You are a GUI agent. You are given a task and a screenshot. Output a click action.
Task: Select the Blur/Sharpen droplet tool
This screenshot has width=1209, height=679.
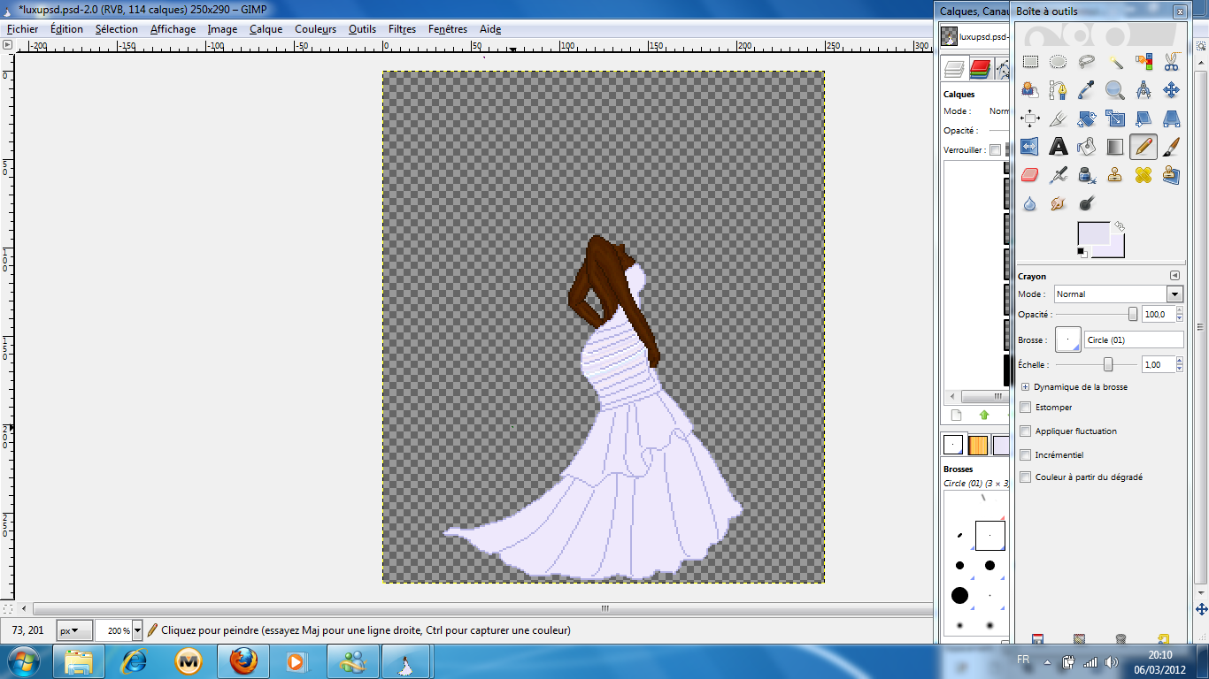[x=1030, y=203]
